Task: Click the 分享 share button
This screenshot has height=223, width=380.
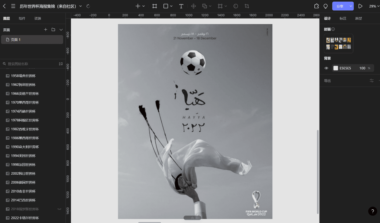Action: coord(340,6)
